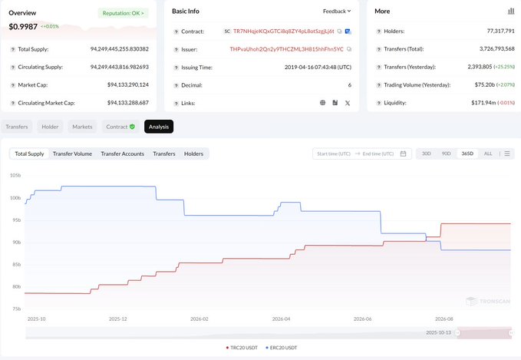The height and width of the screenshot is (360, 521).
Task: Switch chart to Transfers metric
Action: point(163,154)
